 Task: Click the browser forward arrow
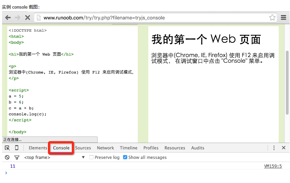pyautogui.click(x=18, y=18)
